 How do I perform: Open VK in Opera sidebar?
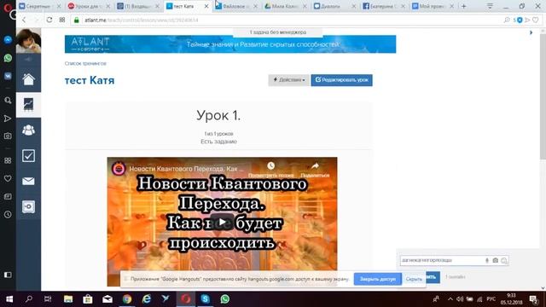coord(8,76)
